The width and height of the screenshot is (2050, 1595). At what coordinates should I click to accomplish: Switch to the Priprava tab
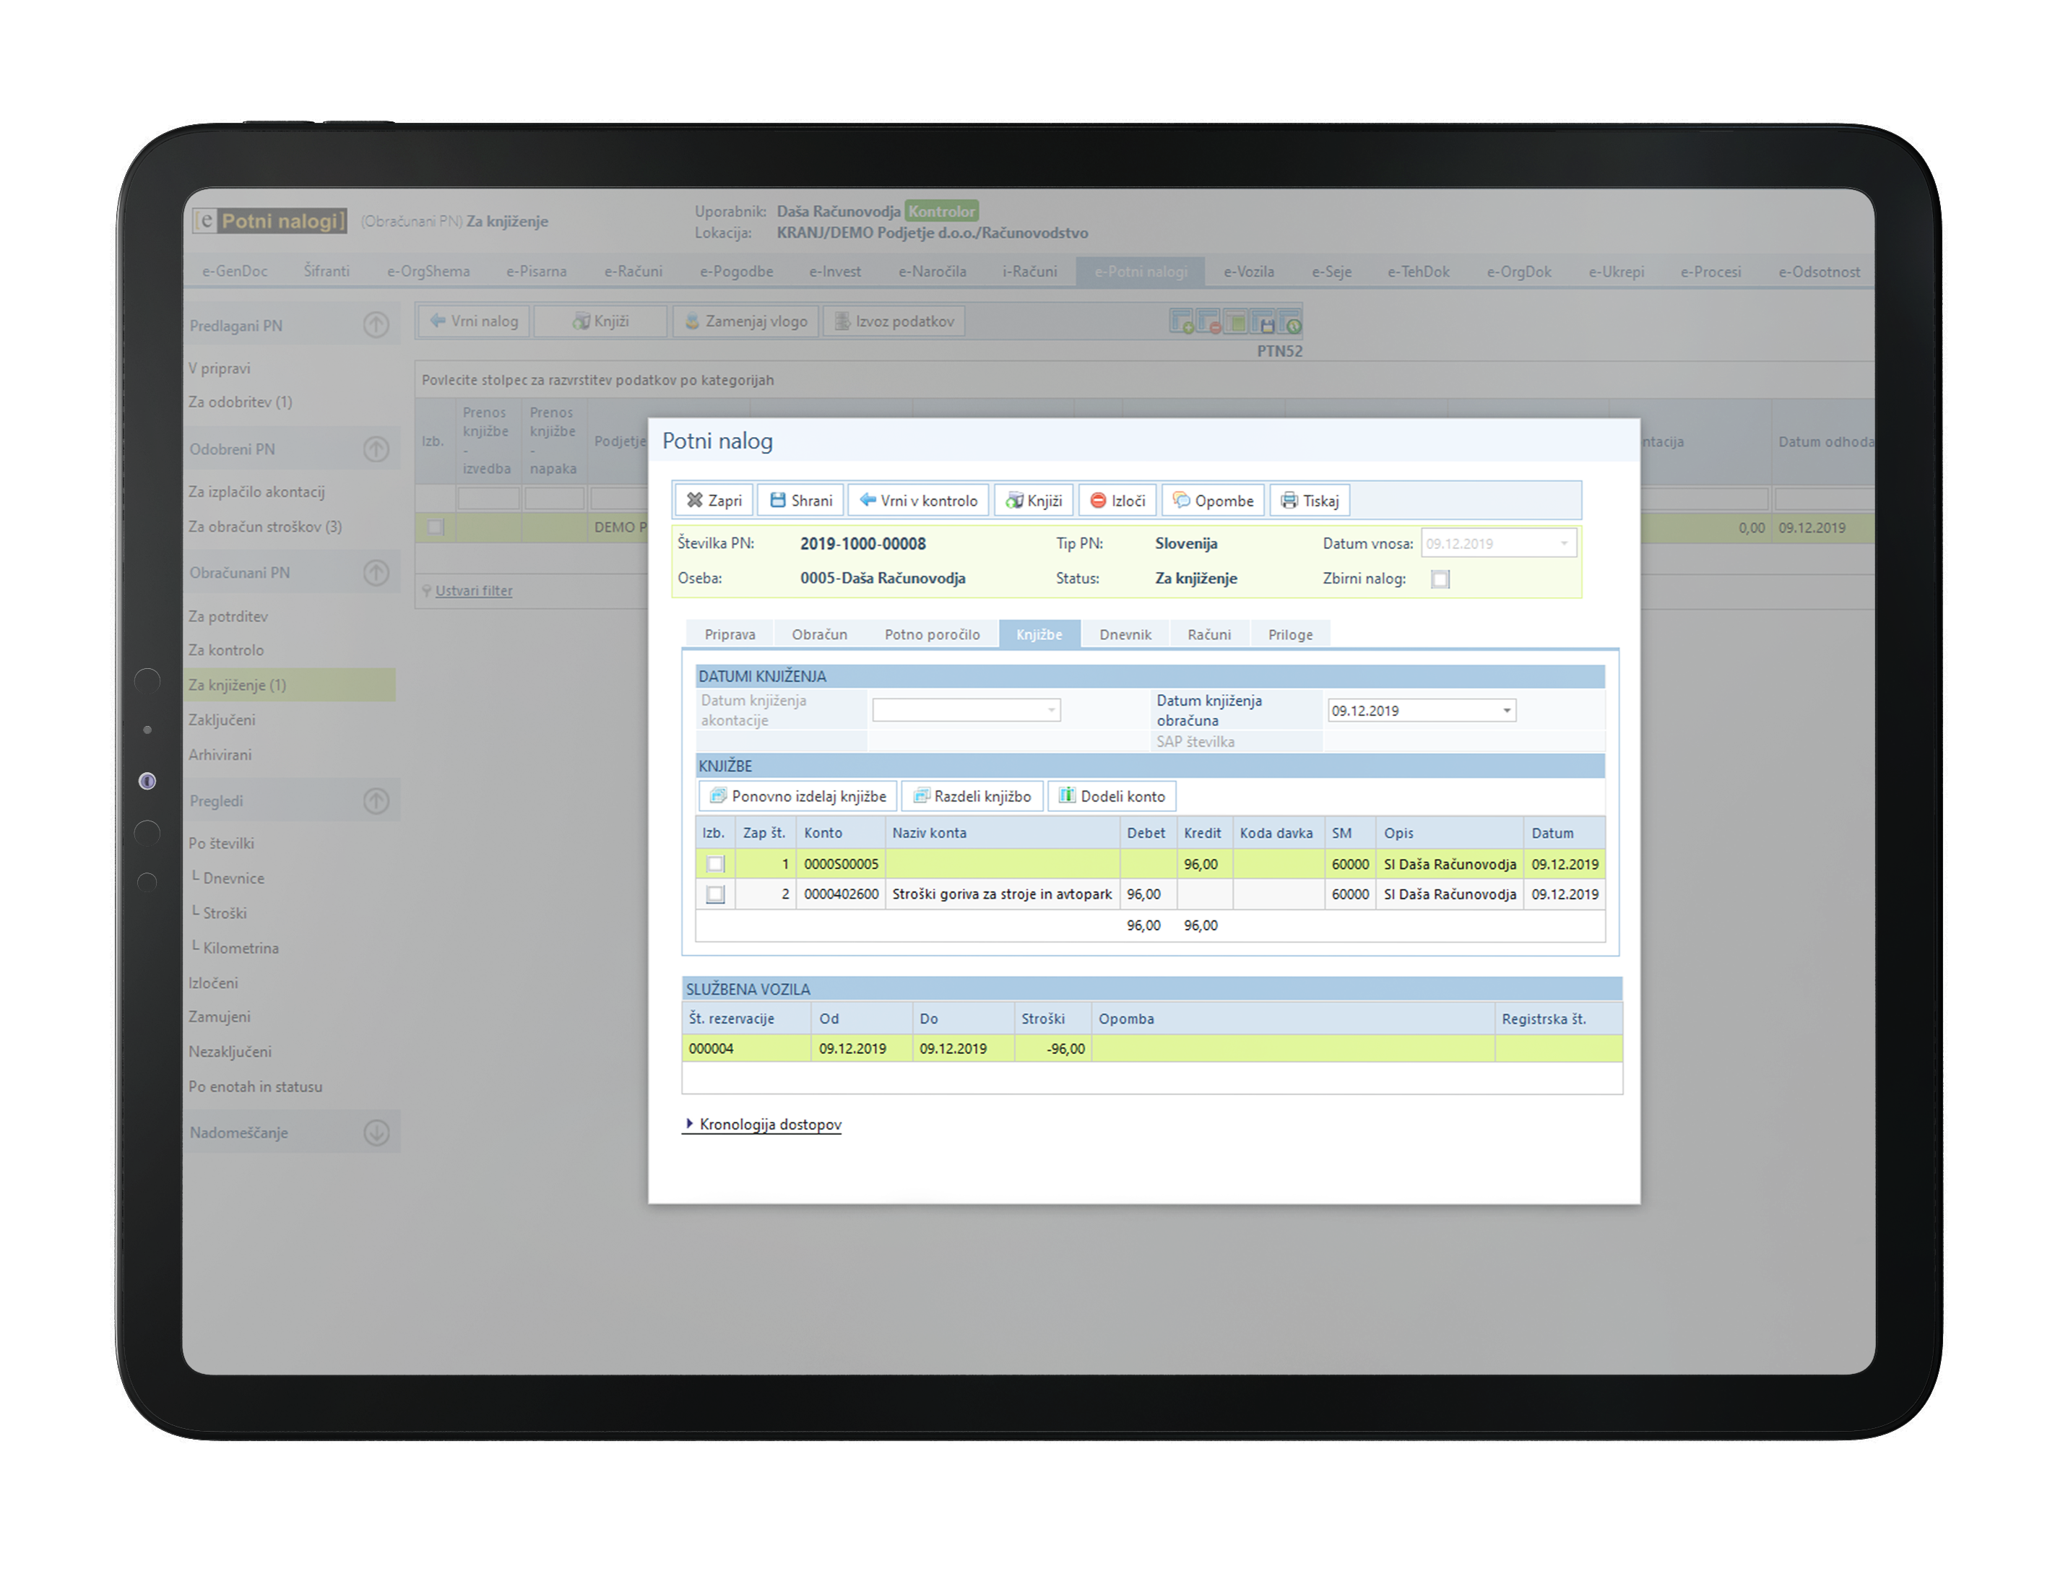pyautogui.click(x=730, y=635)
